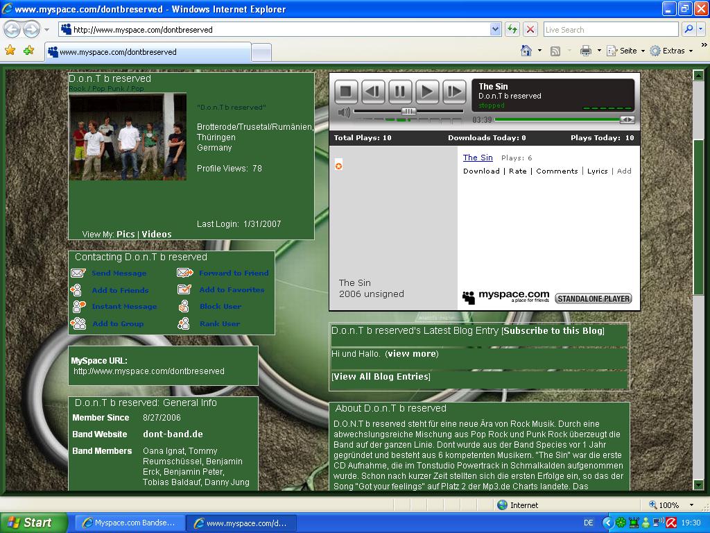
Task: View Lyrics of The Sin
Action: point(597,171)
